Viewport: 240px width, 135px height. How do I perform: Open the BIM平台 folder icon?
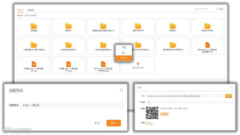(x=68, y=45)
